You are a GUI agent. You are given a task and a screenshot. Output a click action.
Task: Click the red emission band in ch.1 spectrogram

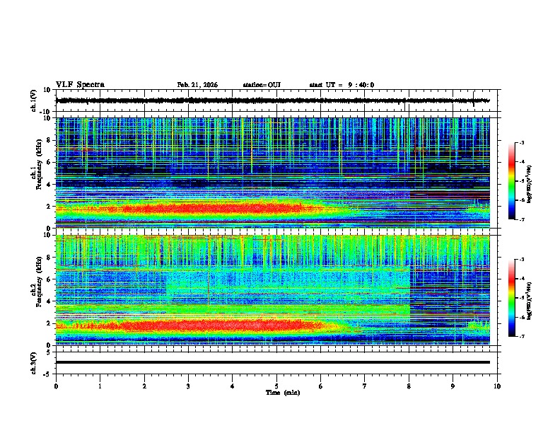tap(214, 208)
